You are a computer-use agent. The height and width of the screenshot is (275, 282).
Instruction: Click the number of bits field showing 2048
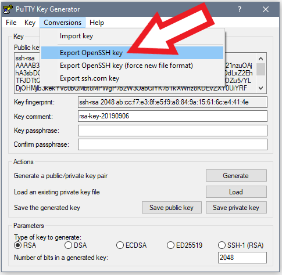coord(242,258)
